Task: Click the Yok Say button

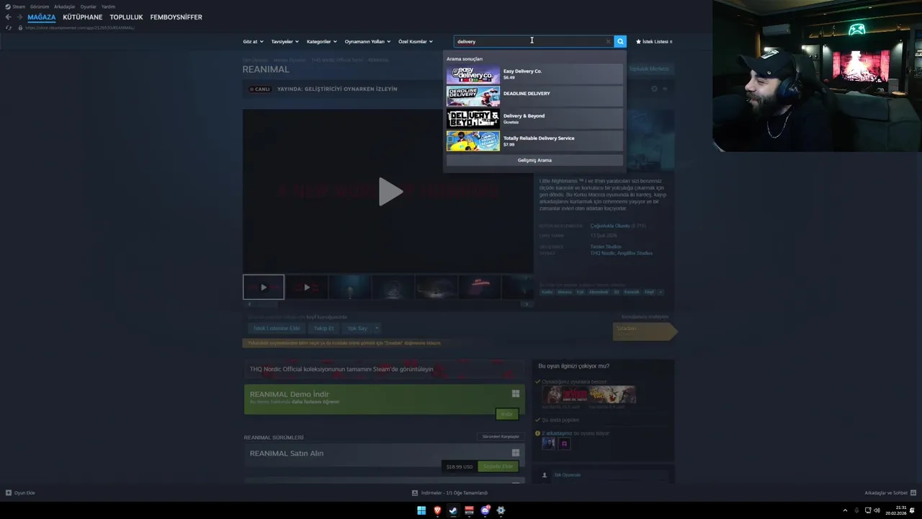Action: (x=357, y=328)
